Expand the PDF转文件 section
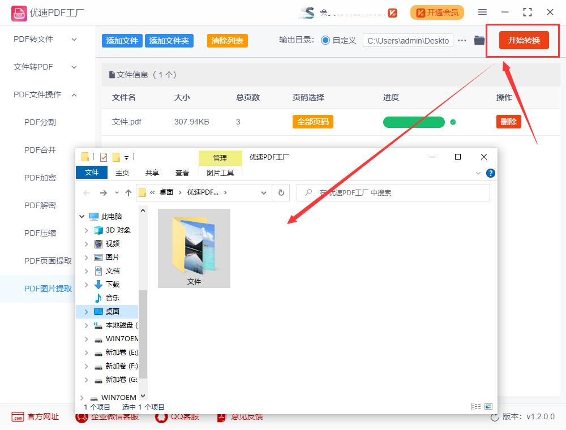The height and width of the screenshot is (430, 566). click(x=42, y=39)
